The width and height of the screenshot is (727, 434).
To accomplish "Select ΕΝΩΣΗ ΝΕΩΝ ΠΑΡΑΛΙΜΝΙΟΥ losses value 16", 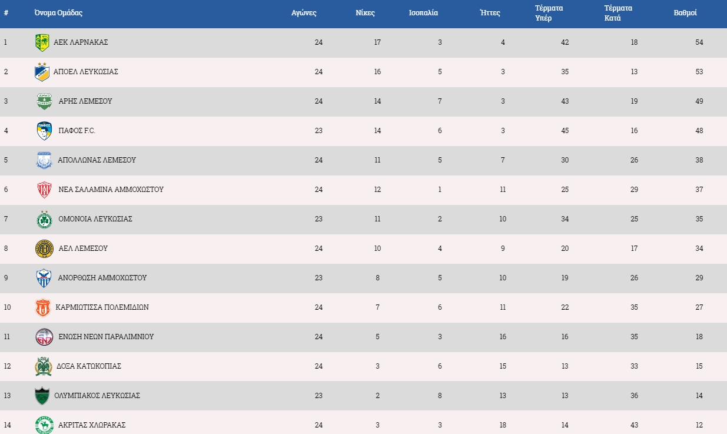I will pos(503,337).
